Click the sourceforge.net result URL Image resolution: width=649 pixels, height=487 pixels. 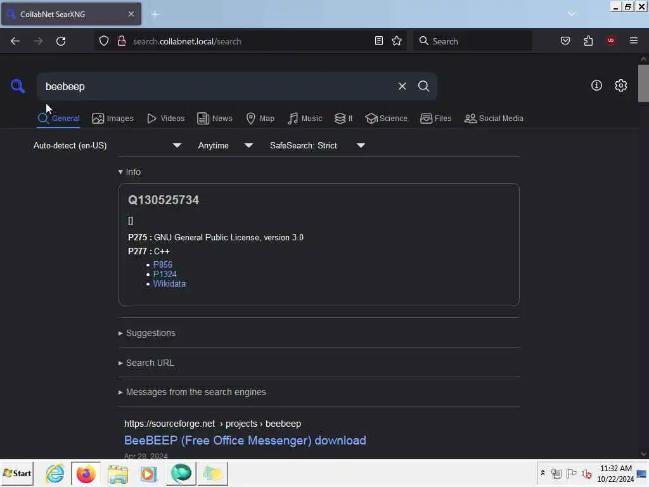pos(212,424)
